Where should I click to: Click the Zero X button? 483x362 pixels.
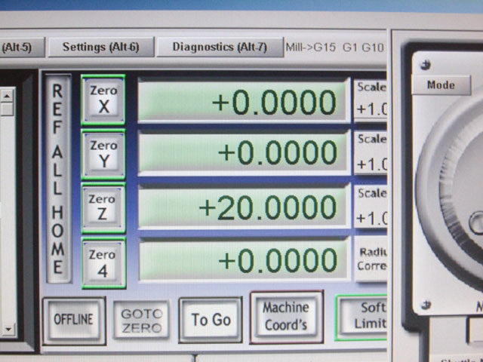pos(103,100)
